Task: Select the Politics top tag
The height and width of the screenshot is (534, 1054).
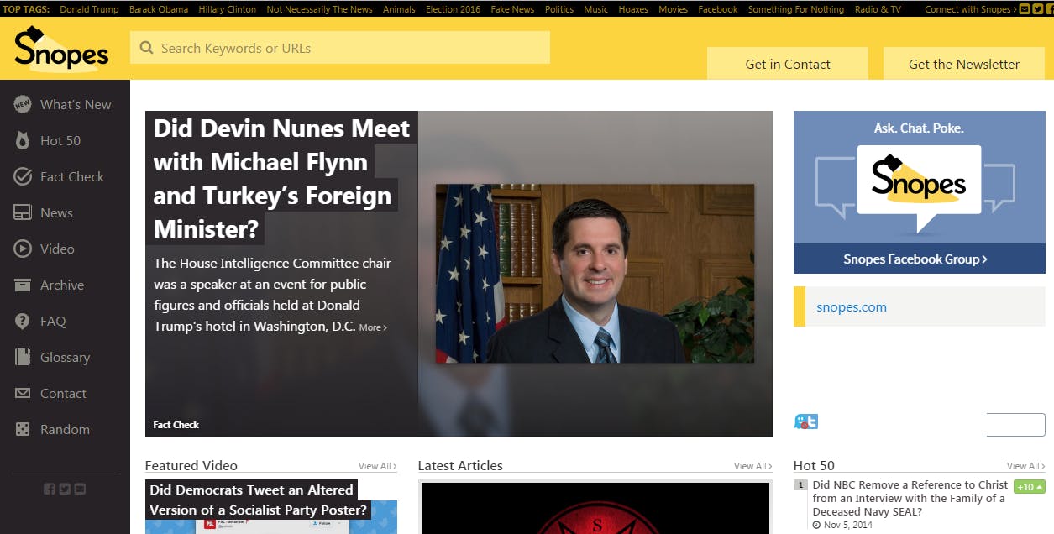Action: pyautogui.click(x=559, y=9)
